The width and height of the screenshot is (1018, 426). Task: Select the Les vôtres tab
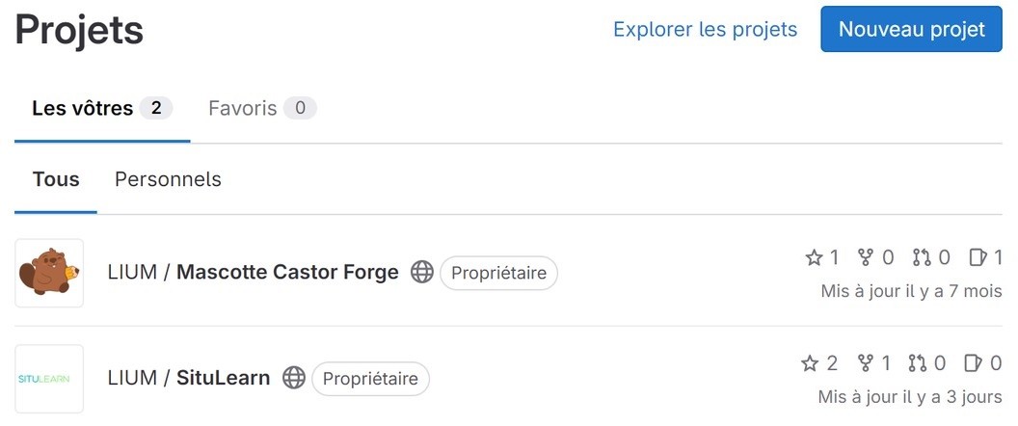point(102,108)
